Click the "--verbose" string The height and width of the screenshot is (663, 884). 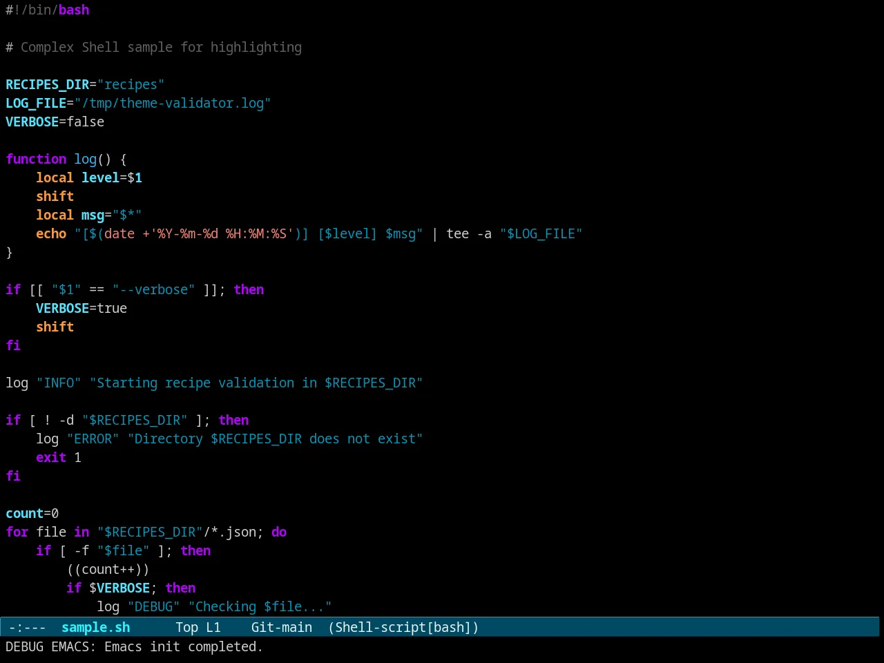coord(153,289)
